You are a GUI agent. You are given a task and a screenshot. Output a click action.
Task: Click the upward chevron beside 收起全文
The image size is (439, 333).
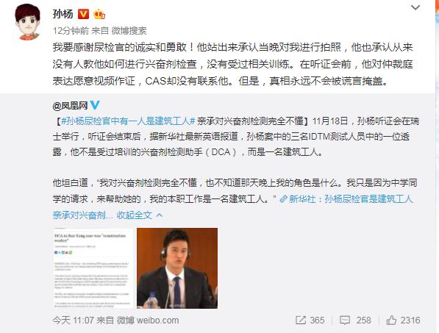click(x=160, y=215)
